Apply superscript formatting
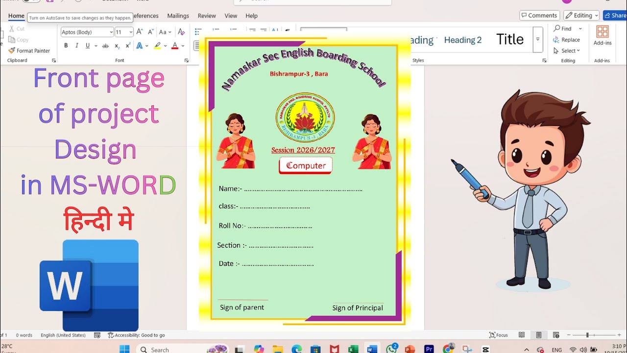627x353 pixels. 128,46
